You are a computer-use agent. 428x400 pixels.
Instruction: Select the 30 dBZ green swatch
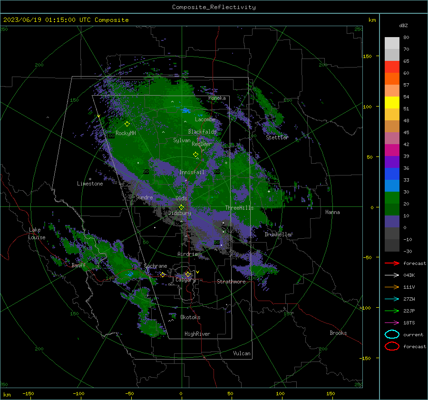[x=392, y=197]
